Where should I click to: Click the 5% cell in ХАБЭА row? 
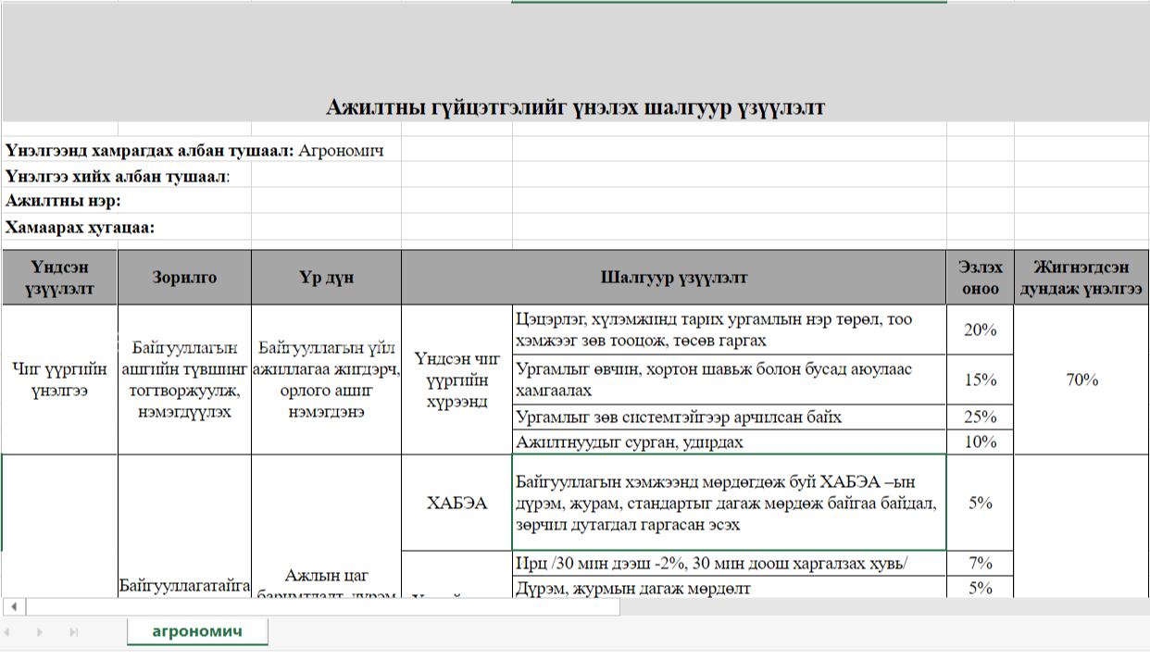(x=981, y=503)
